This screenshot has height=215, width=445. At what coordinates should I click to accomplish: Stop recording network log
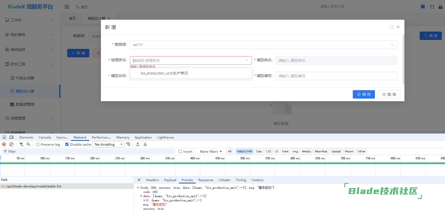4,144
